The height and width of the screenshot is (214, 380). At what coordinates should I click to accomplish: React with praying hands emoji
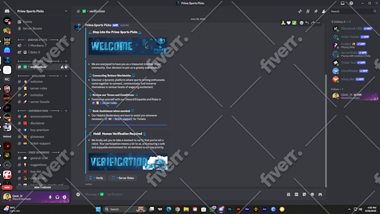(283, 23)
